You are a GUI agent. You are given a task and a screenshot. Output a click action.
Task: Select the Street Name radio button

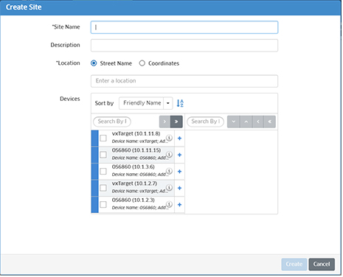coord(94,63)
